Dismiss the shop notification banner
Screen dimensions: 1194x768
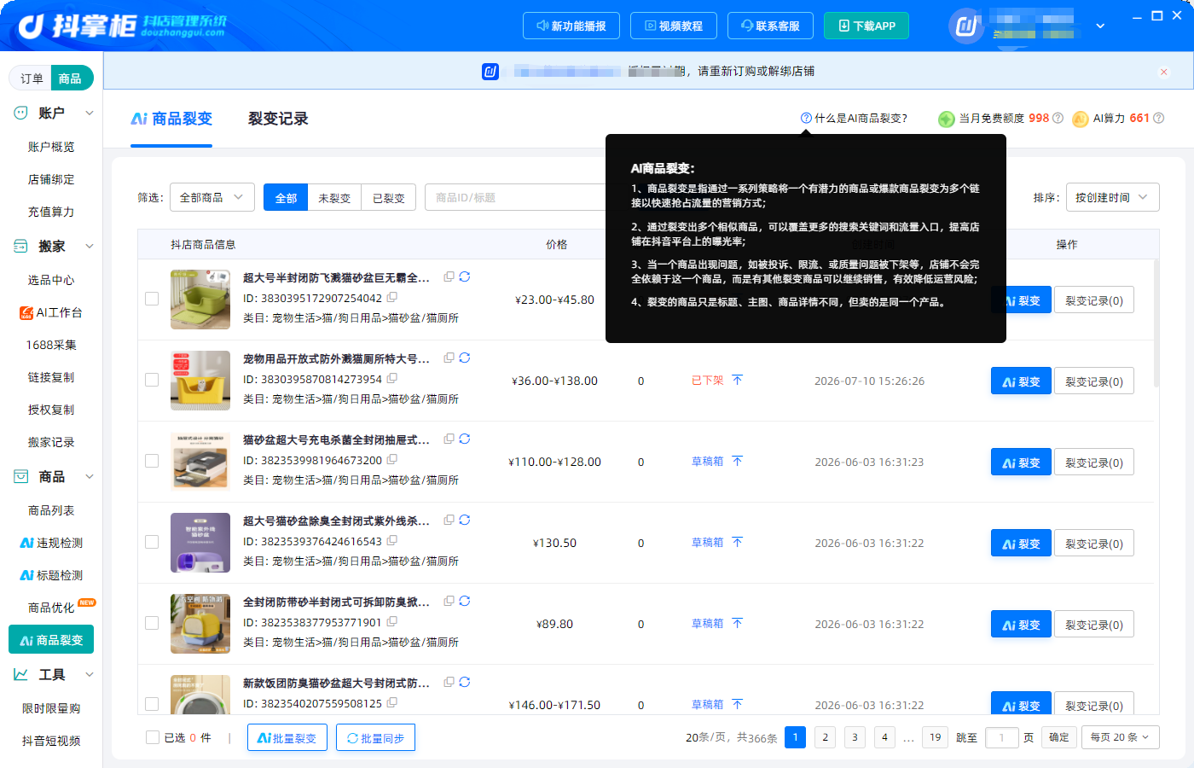[x=1164, y=72]
